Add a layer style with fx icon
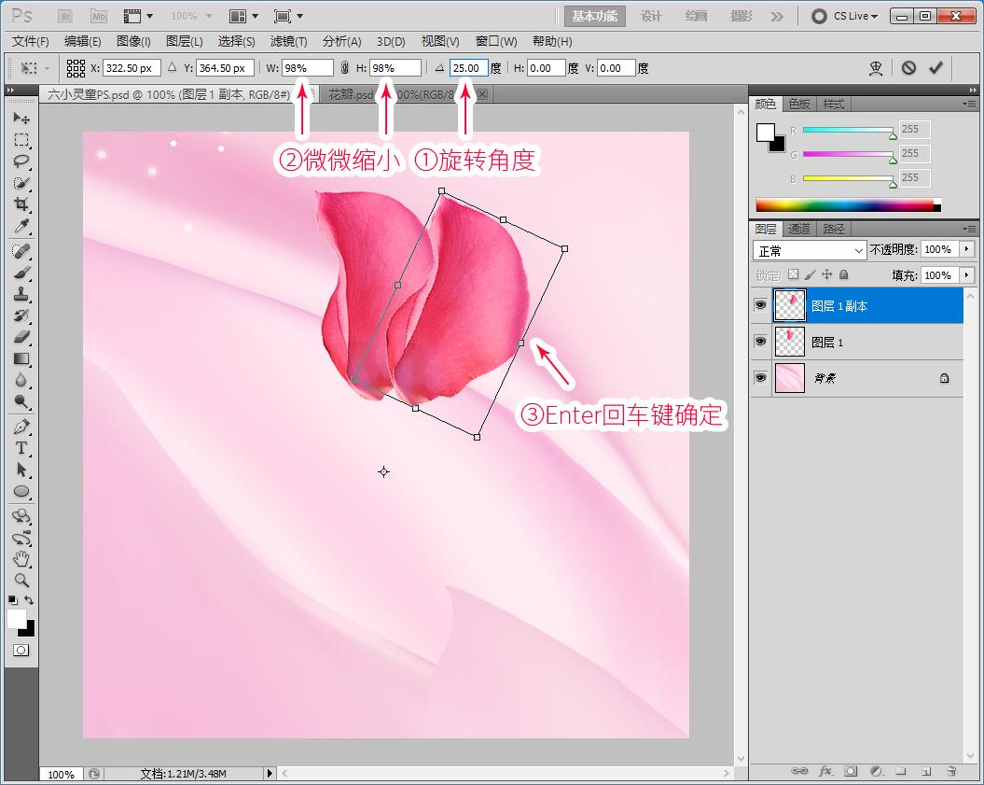The image size is (984, 785). [825, 771]
